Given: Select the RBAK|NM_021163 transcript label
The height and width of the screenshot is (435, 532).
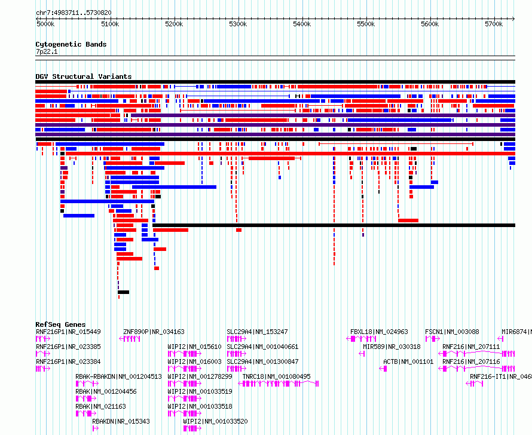Looking at the screenshot, I should pyautogui.click(x=100, y=406).
